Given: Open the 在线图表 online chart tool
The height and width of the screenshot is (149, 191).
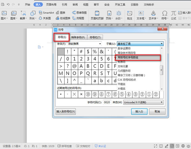Looking at the screenshot, I should (x=63, y=18).
